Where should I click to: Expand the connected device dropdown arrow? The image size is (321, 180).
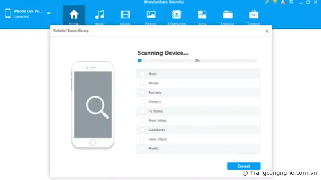pyautogui.click(x=49, y=13)
